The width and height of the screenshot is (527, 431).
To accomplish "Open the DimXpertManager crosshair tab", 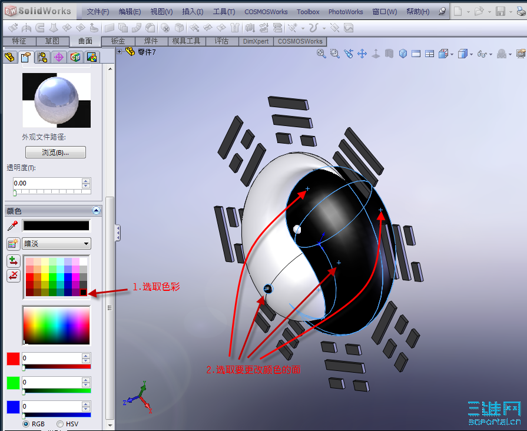I will tap(59, 57).
